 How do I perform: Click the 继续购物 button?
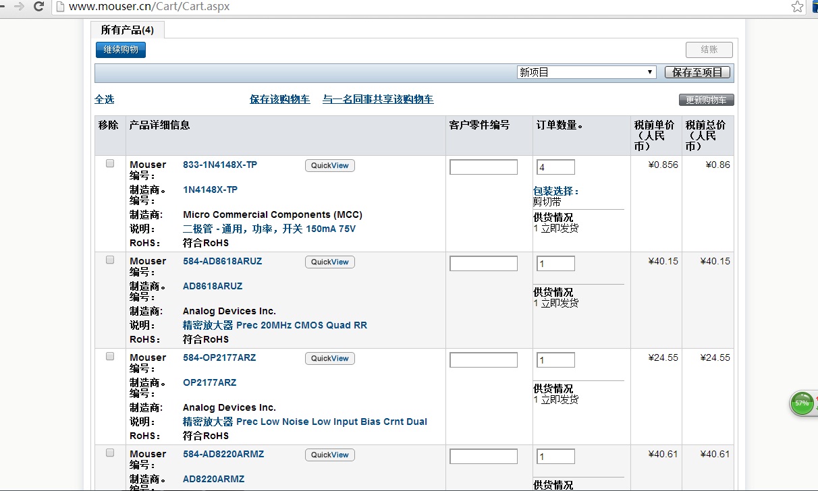pyautogui.click(x=121, y=50)
